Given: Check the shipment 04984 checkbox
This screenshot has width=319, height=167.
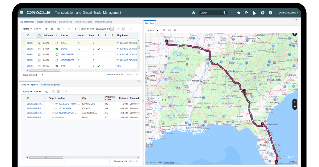Looking at the screenshot, I should point(39,60).
